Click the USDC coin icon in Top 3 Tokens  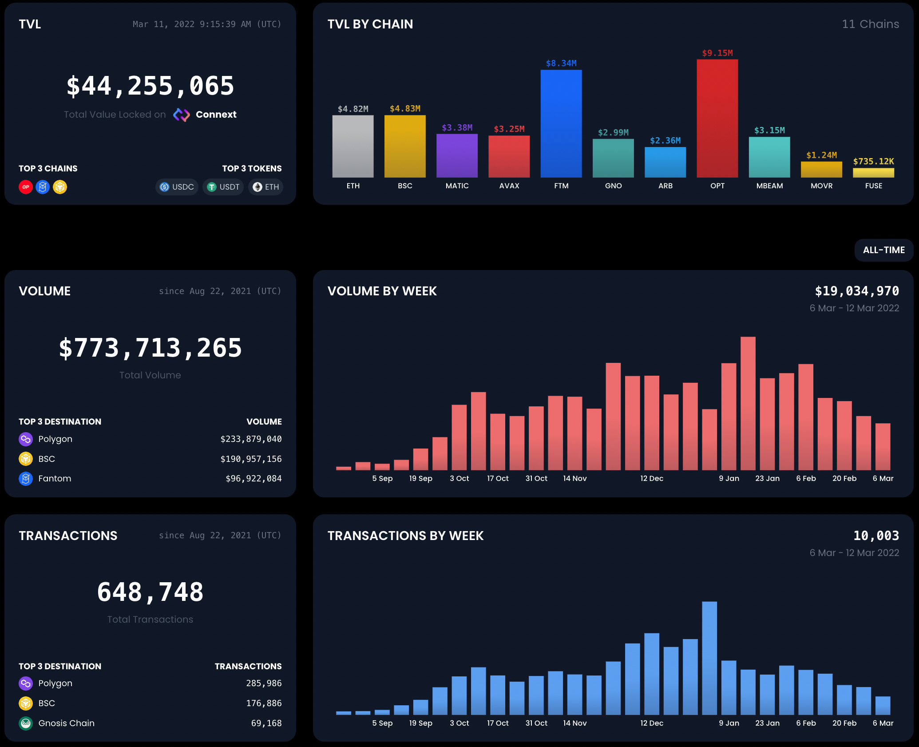point(164,187)
